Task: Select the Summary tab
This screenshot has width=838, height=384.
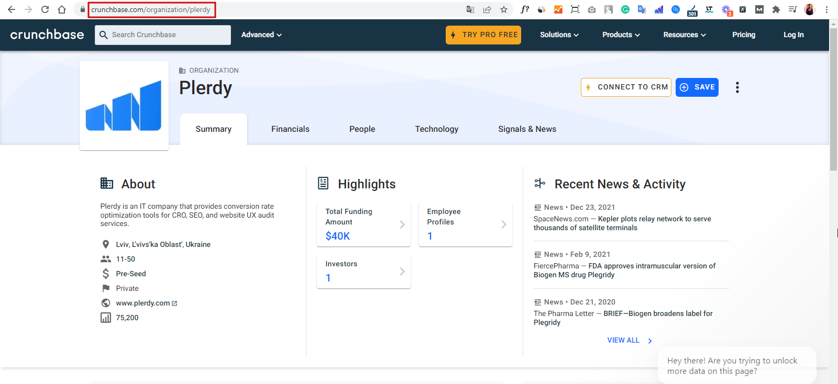Action: pyautogui.click(x=214, y=129)
